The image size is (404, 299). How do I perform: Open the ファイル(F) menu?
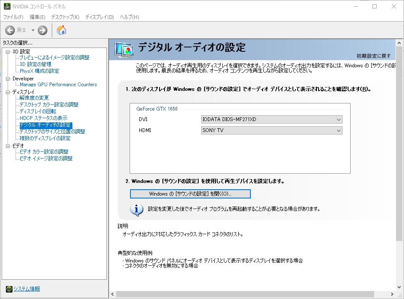[13, 17]
